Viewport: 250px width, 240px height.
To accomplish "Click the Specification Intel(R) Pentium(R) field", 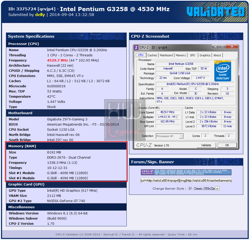I will point(195,84).
